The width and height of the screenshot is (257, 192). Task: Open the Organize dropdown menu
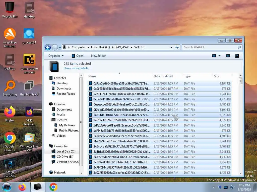pyautogui.click(x=56, y=56)
